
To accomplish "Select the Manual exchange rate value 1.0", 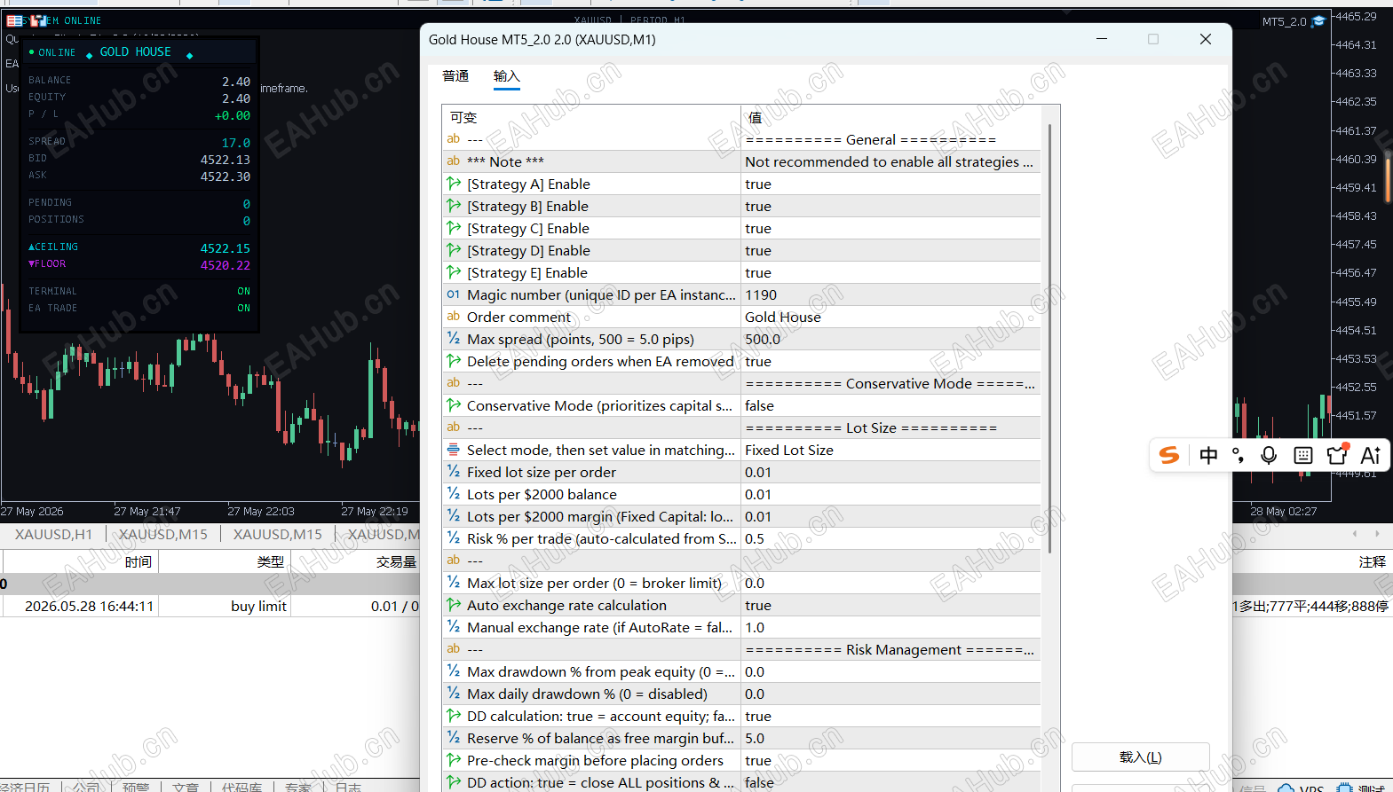I will coord(890,627).
